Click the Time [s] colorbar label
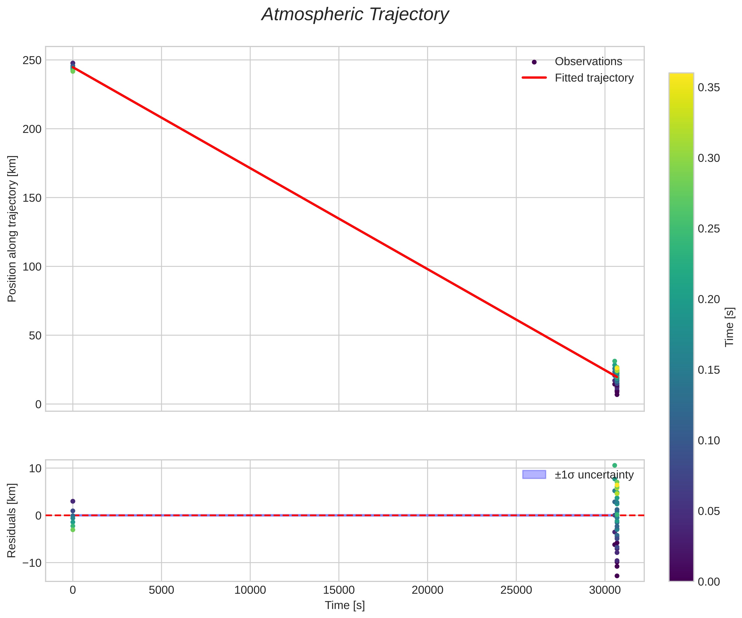Screen dimensions: 742x618 729,327
